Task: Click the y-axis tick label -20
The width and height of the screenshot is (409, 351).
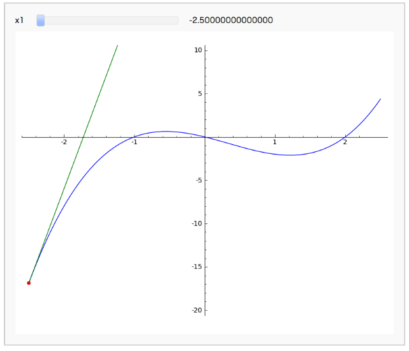Action: (197, 310)
